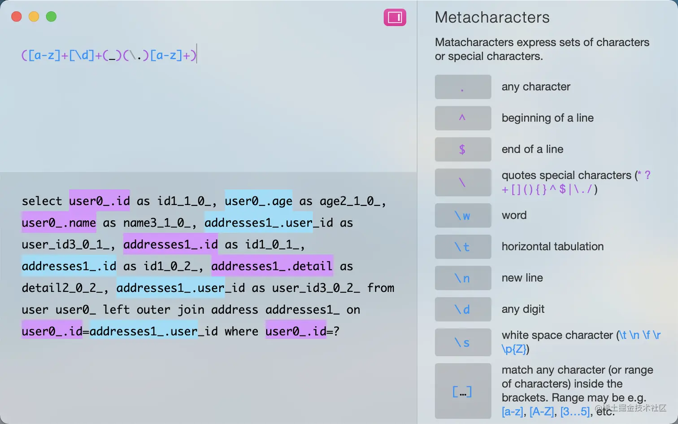Minimize window with yellow traffic light

click(34, 17)
